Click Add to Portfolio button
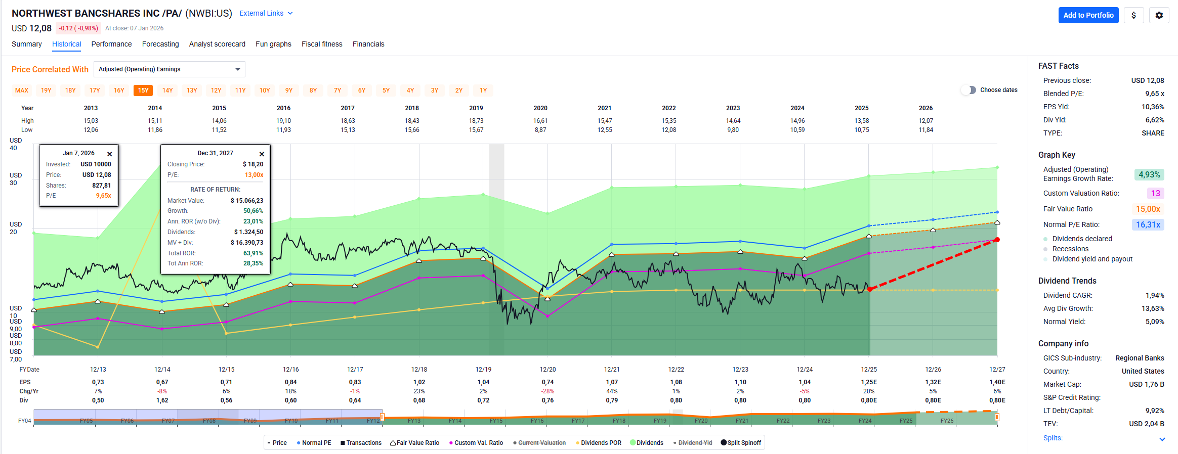Viewport: 1178px width, 454px height. 1088,15
